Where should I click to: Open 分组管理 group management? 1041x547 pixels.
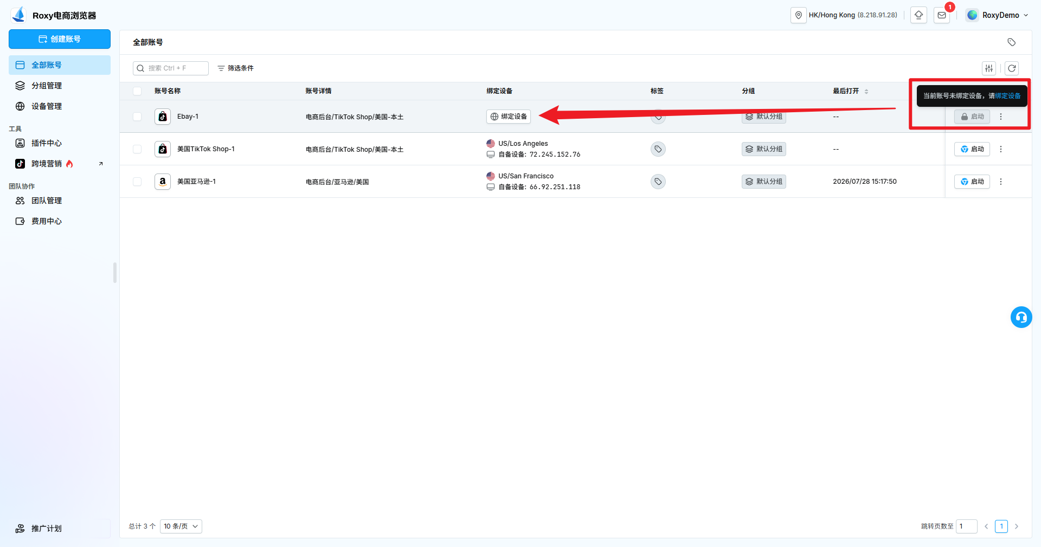(60, 86)
